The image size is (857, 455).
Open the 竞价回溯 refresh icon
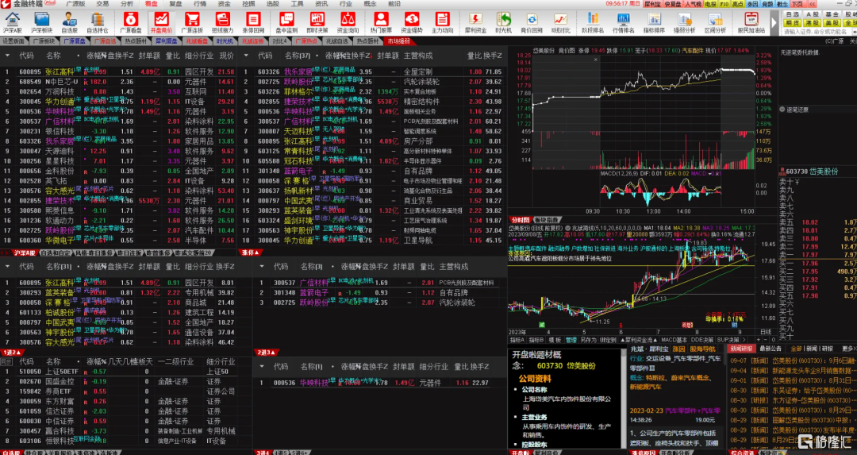pos(532,21)
